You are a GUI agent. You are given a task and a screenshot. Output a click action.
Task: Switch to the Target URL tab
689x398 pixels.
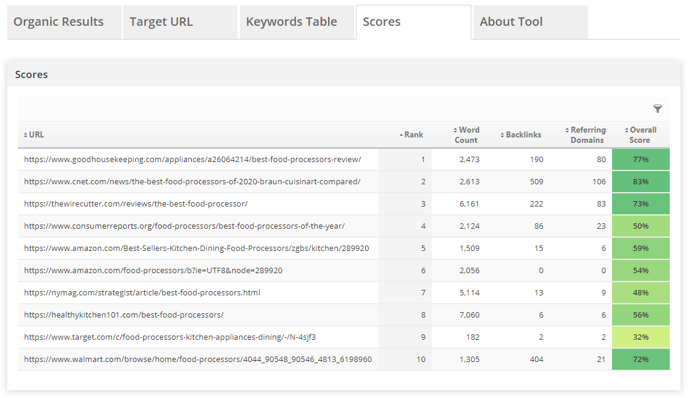(161, 22)
